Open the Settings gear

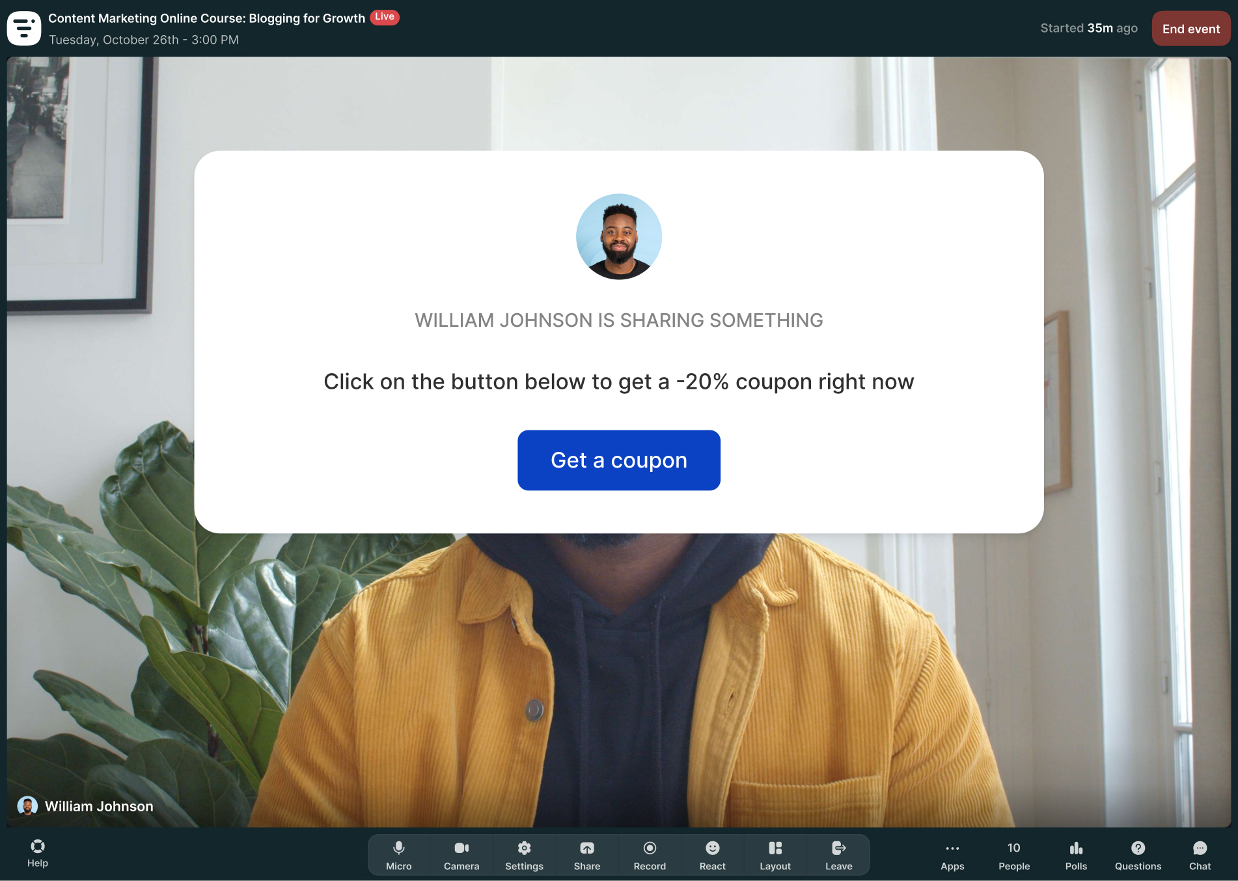(524, 855)
